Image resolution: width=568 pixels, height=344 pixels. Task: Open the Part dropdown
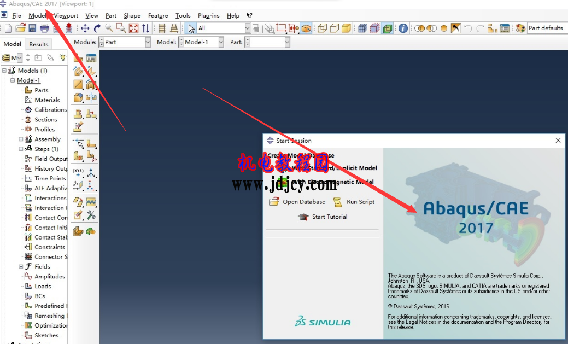coord(287,43)
